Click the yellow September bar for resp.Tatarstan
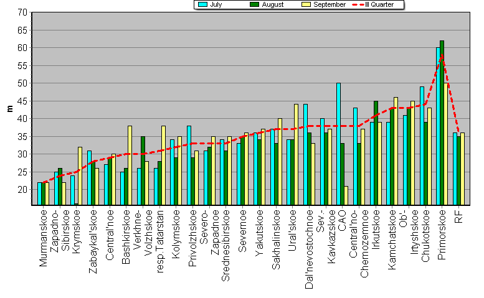Image resolution: width=484 pixels, height=298 pixels. (x=163, y=165)
